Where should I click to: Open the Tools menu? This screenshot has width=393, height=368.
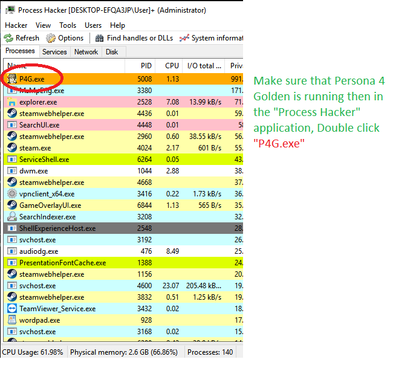68,25
